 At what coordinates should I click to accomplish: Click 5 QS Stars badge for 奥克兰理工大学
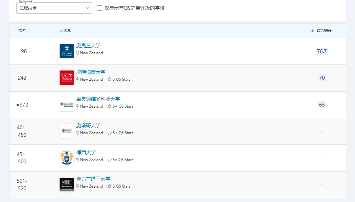tap(119, 186)
